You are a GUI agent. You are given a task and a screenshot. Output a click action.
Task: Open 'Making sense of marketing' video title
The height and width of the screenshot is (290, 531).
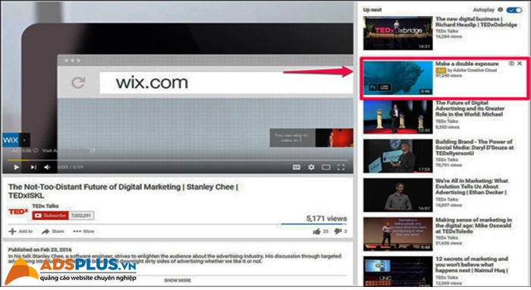tap(473, 225)
